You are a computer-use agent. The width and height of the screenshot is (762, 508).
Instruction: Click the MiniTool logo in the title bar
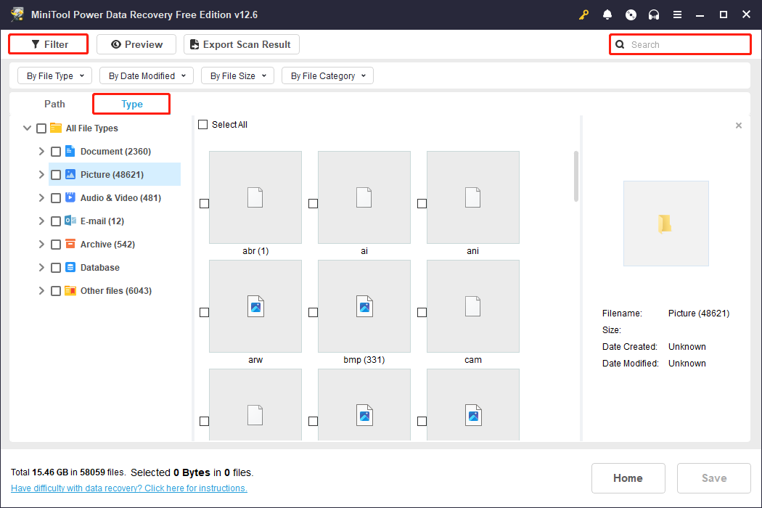coord(17,14)
